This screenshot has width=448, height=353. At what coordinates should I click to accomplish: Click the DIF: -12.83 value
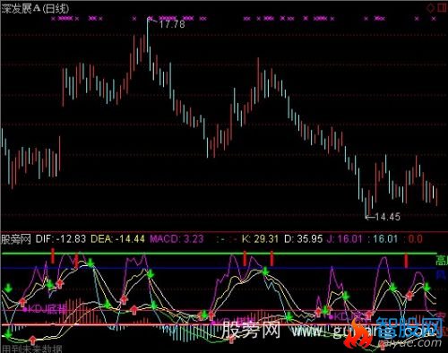tap(61, 239)
